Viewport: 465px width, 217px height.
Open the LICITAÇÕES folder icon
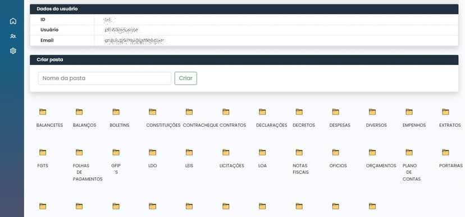(x=226, y=153)
